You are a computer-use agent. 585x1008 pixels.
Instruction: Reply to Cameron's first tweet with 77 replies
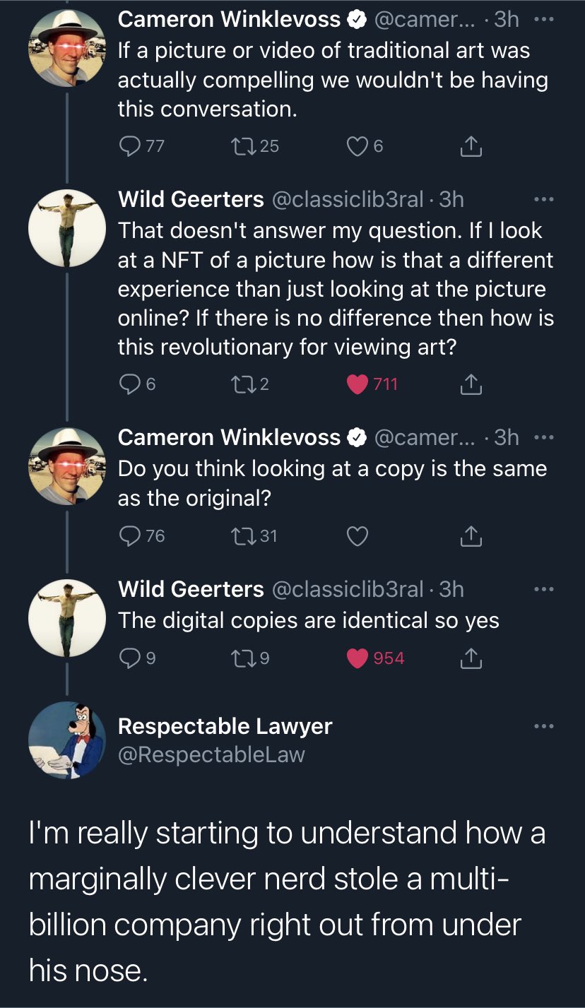point(129,146)
